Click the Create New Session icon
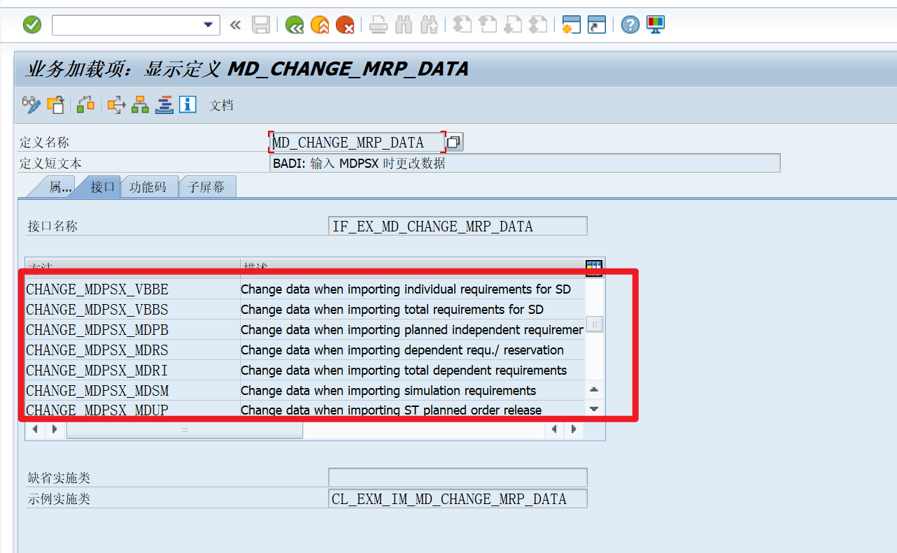The height and width of the screenshot is (553, 897). (572, 25)
